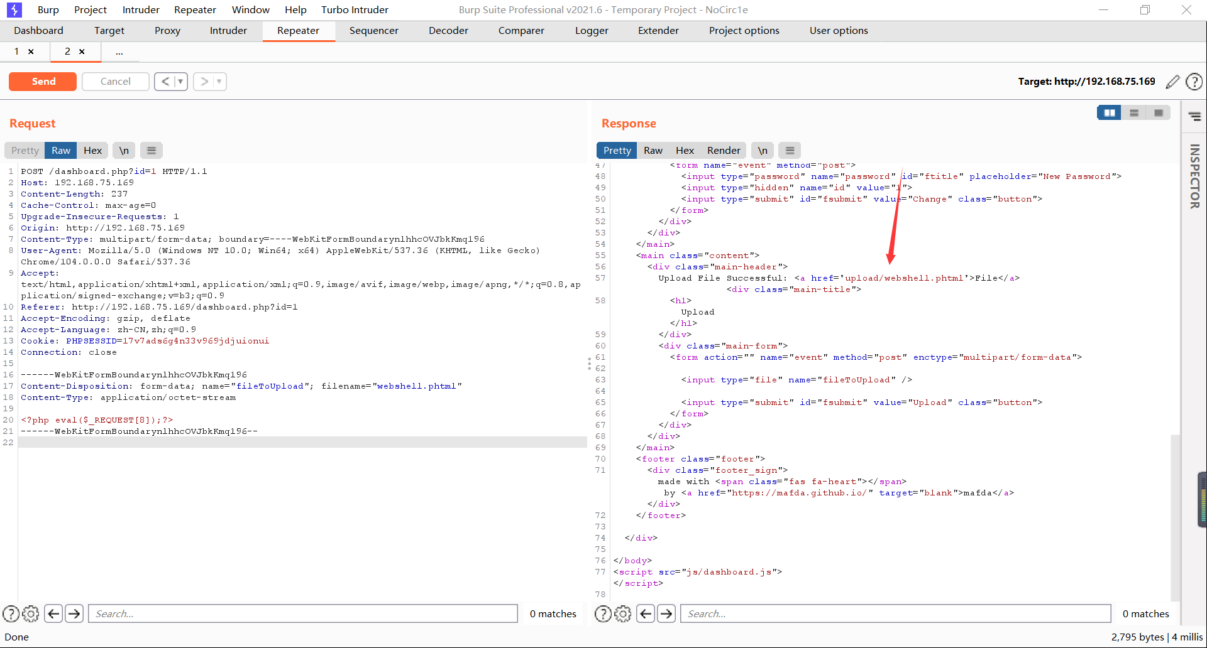
Task: Switch request view to Pretty
Action: [25, 151]
